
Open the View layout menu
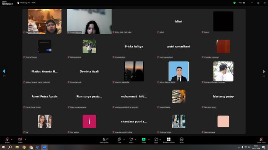[242, 3]
